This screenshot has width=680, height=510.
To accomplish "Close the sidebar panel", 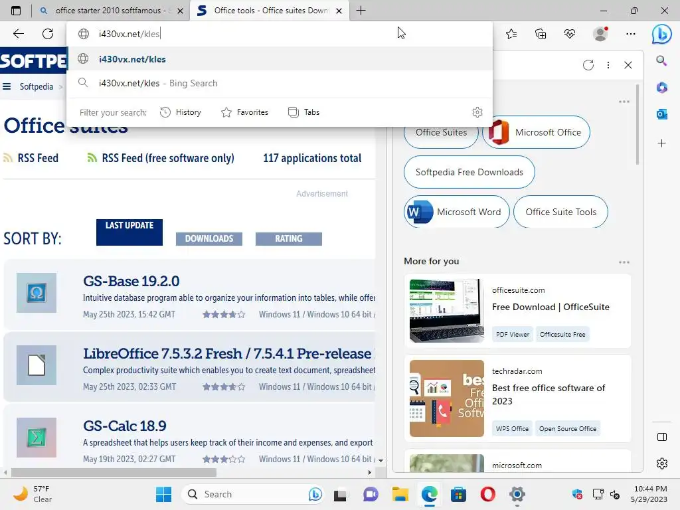I will (x=628, y=65).
